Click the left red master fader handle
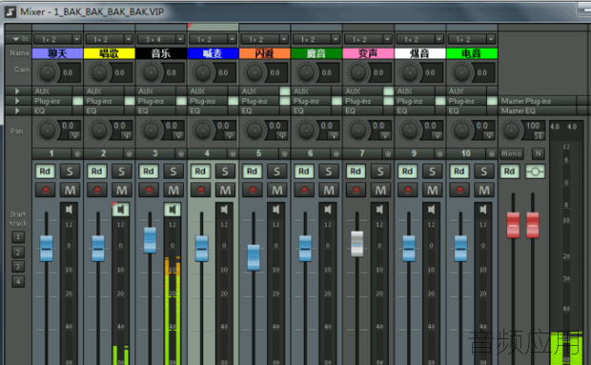The image size is (591, 365). tap(513, 225)
